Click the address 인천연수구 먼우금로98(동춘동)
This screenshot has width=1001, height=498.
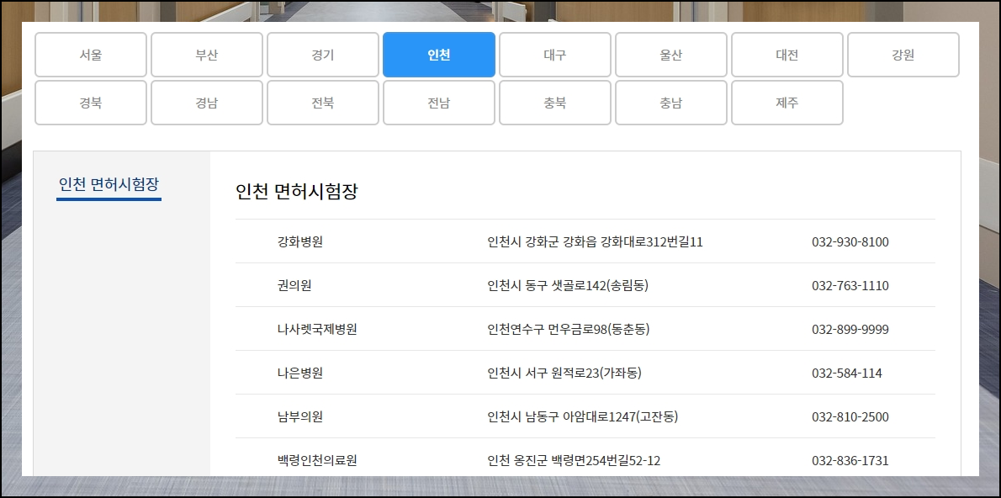pyautogui.click(x=568, y=330)
